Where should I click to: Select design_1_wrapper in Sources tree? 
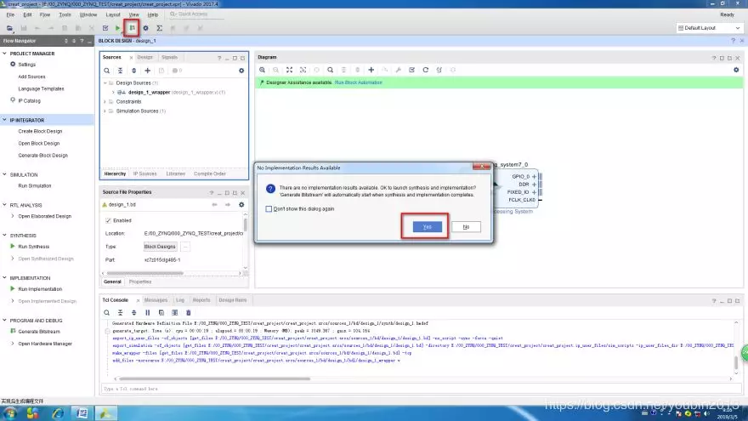pos(150,93)
